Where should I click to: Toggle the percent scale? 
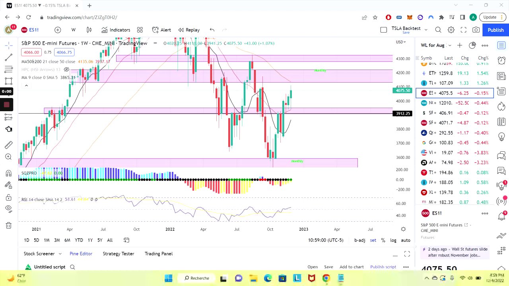point(383,240)
